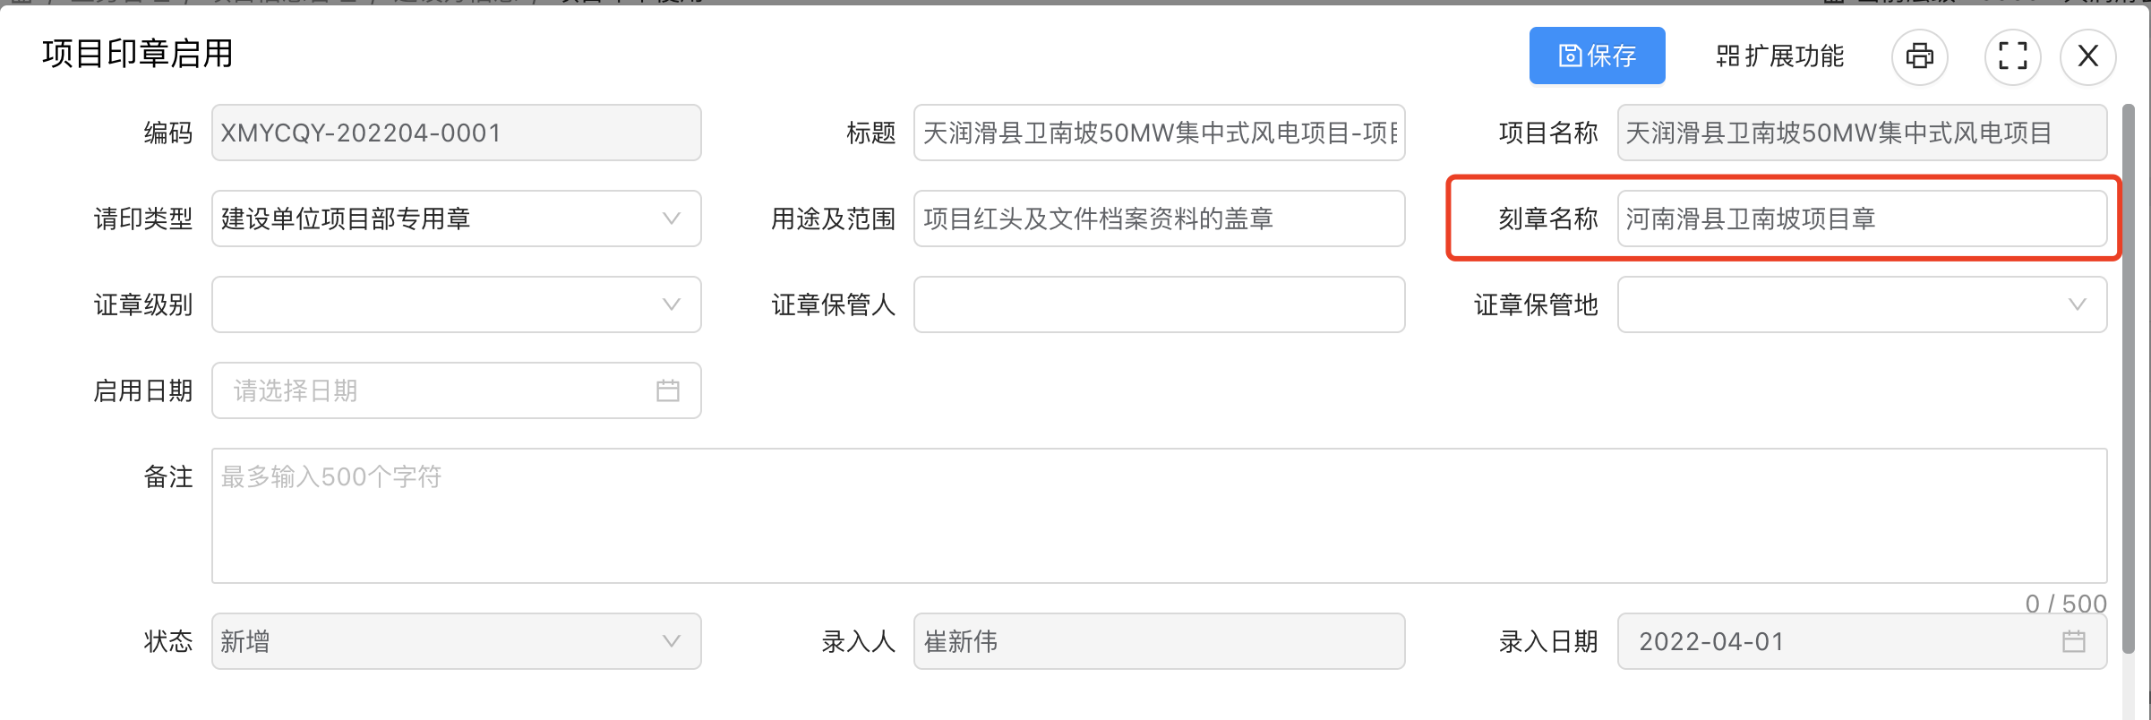Click the 备注 textarea

[1159, 516]
